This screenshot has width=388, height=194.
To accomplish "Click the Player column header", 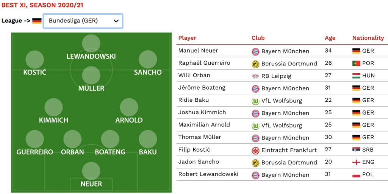I will coord(187,38).
